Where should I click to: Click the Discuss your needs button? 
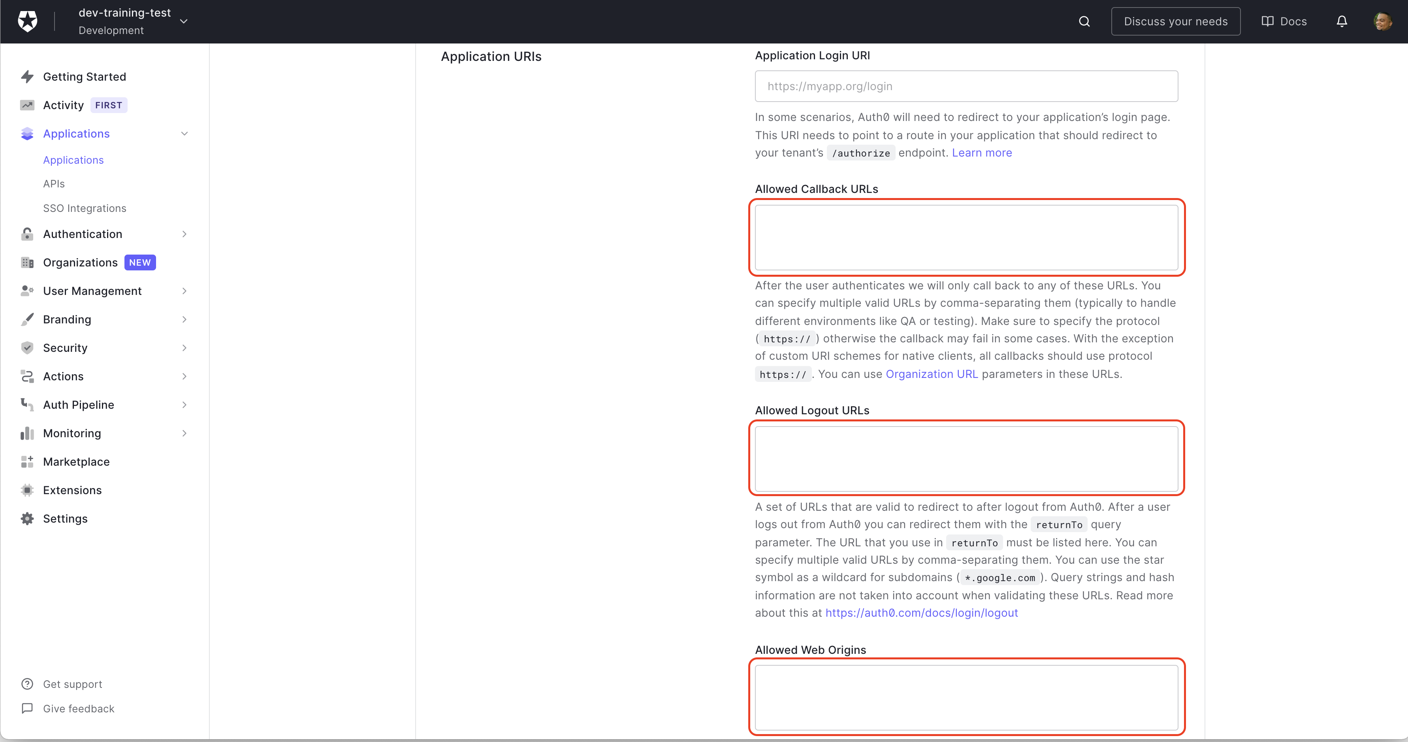[1175, 21]
